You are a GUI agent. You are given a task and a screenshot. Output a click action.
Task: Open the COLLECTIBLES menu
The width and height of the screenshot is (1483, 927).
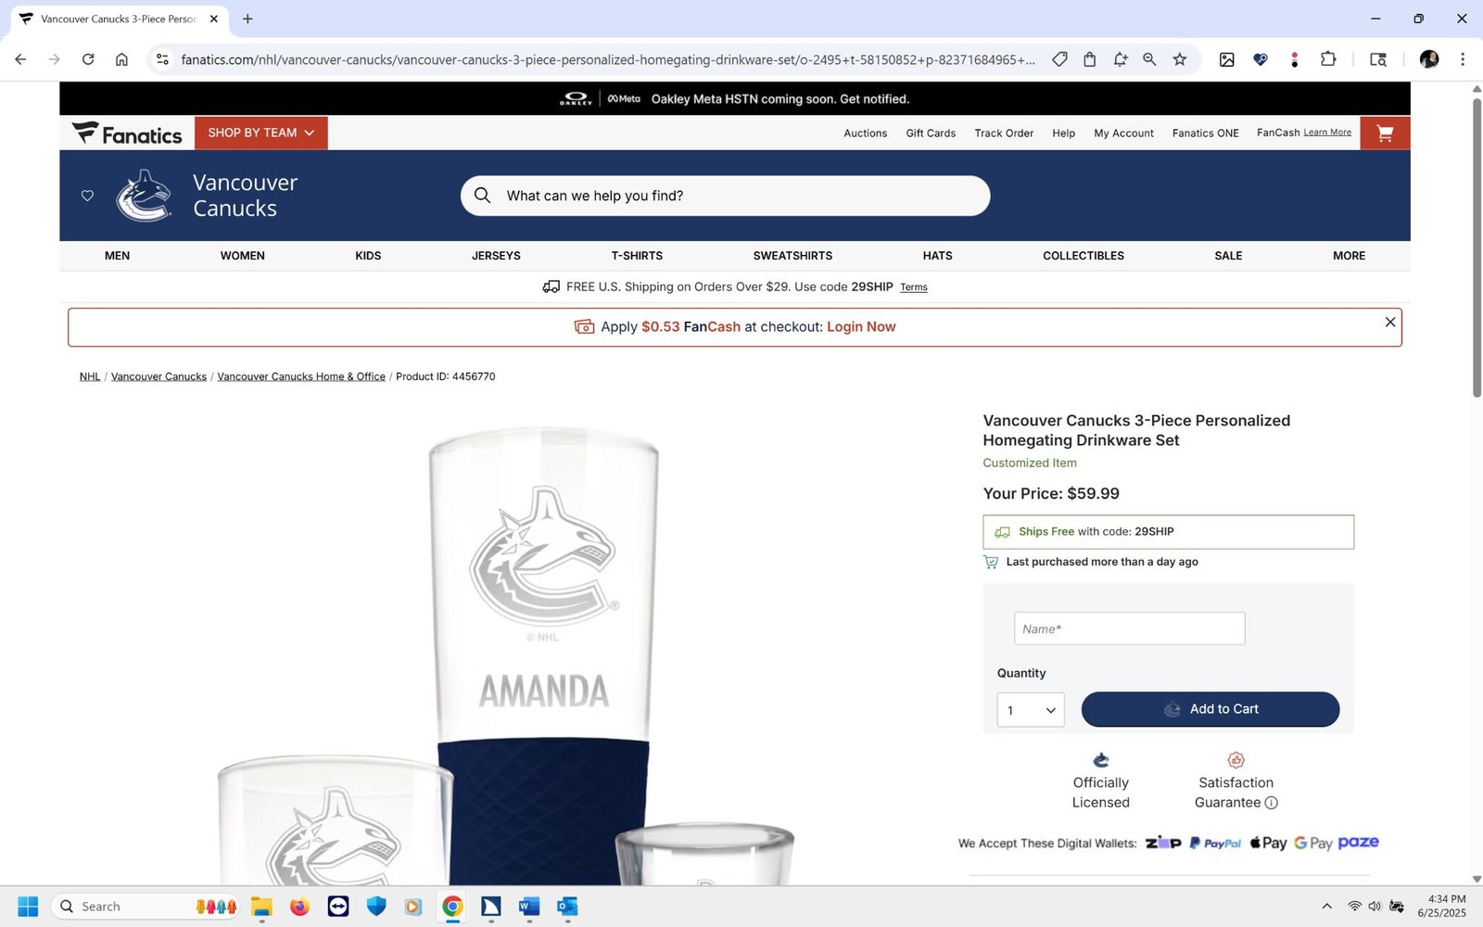click(1084, 256)
